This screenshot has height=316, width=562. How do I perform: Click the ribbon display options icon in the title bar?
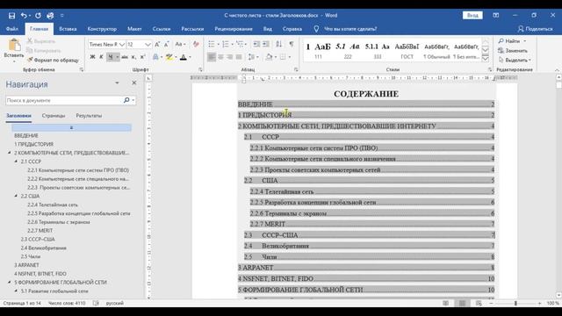(495, 16)
